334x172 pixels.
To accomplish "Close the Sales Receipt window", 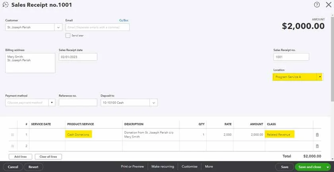I will (328, 5).
